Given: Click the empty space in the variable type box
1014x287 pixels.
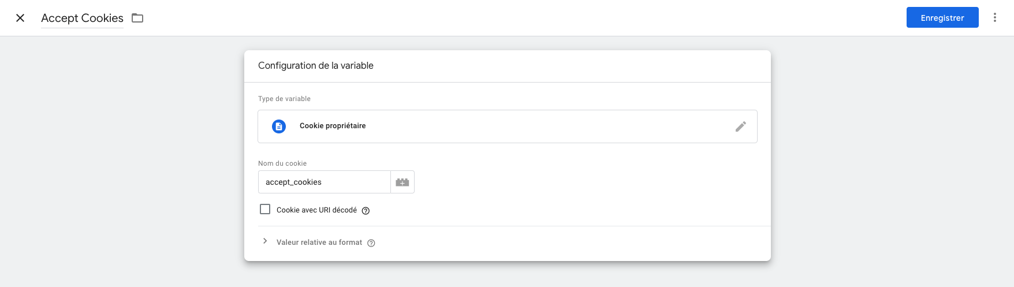Looking at the screenshot, I should 549,126.
